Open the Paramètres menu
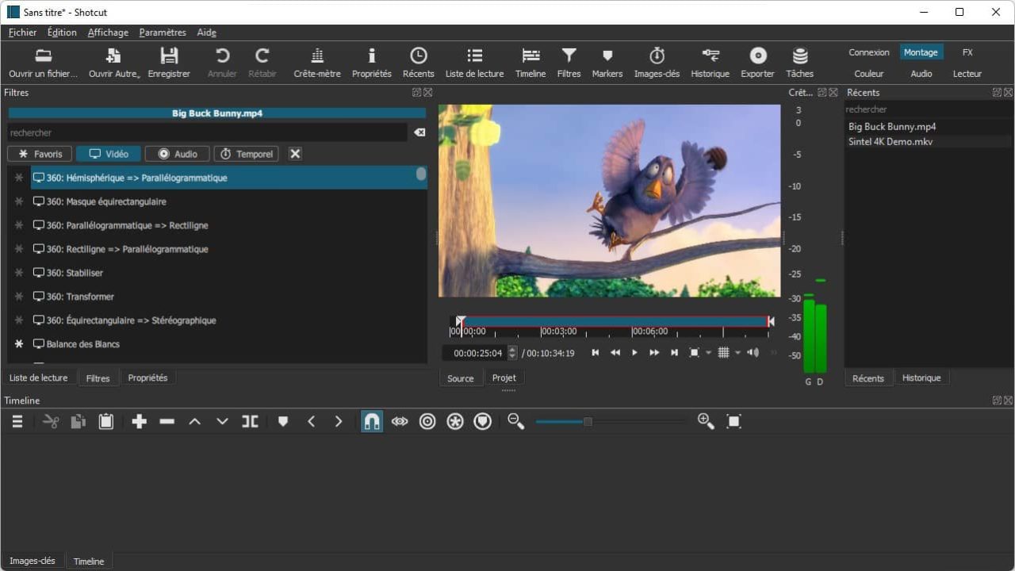Viewport: 1015px width, 571px height. [x=163, y=33]
